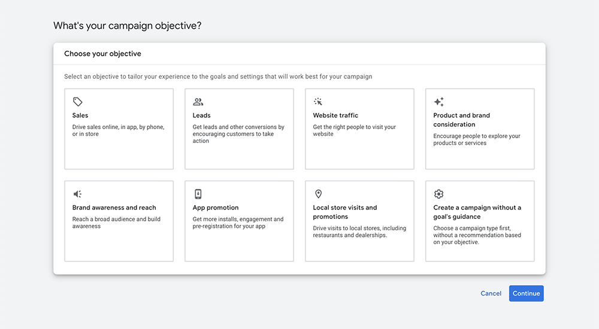Click the Leads people icon
The image size is (599, 329).
tap(198, 102)
